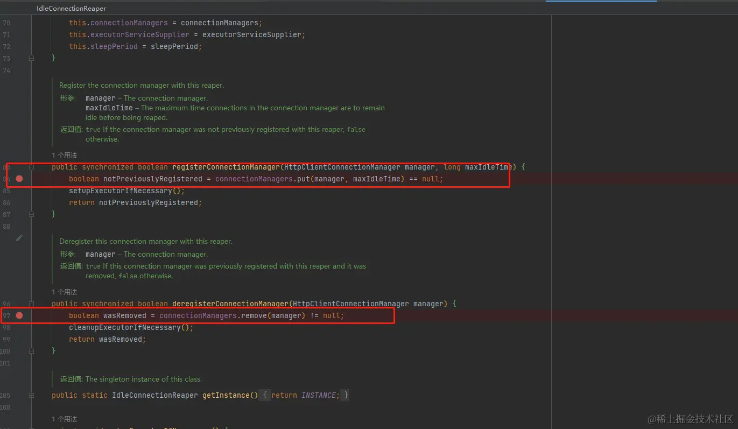The width and height of the screenshot is (738, 429).
Task: Click maxIdleTime parameter description in doc
Action: [x=235, y=112]
